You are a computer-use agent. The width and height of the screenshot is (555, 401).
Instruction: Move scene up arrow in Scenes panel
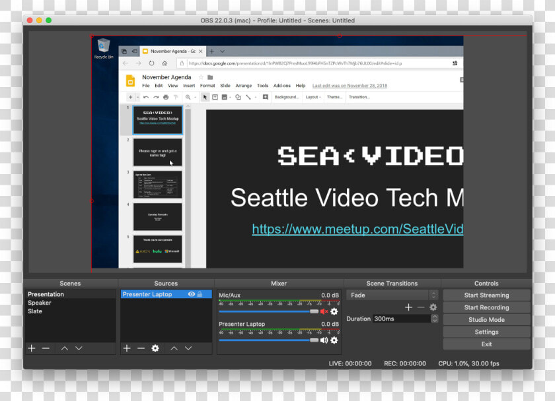click(65, 348)
